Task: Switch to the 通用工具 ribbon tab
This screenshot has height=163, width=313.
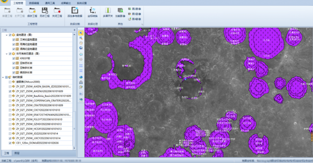Action: 50,3
